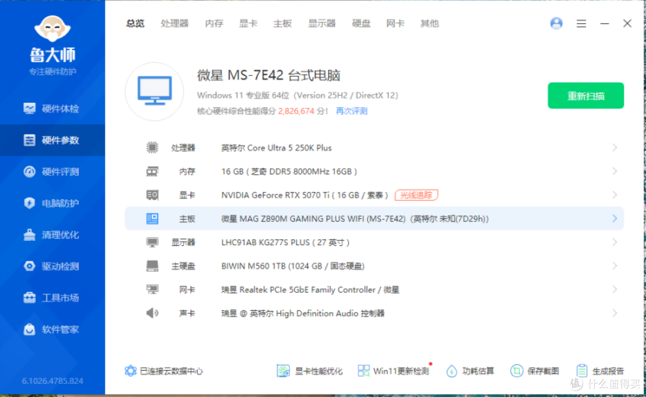Switch to the 内存 tab
This screenshot has width=646, height=397.
click(x=214, y=23)
